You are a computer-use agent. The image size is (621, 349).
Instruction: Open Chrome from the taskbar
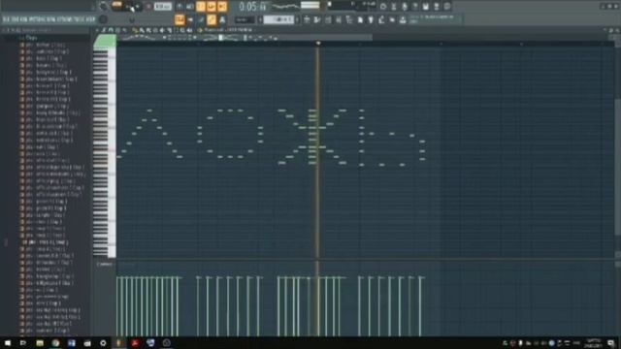point(55,342)
